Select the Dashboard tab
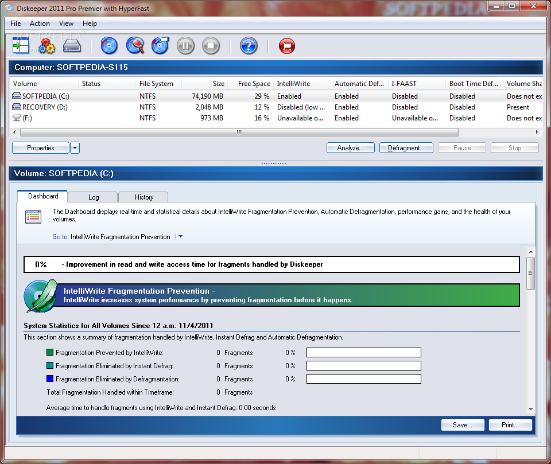 [43, 196]
